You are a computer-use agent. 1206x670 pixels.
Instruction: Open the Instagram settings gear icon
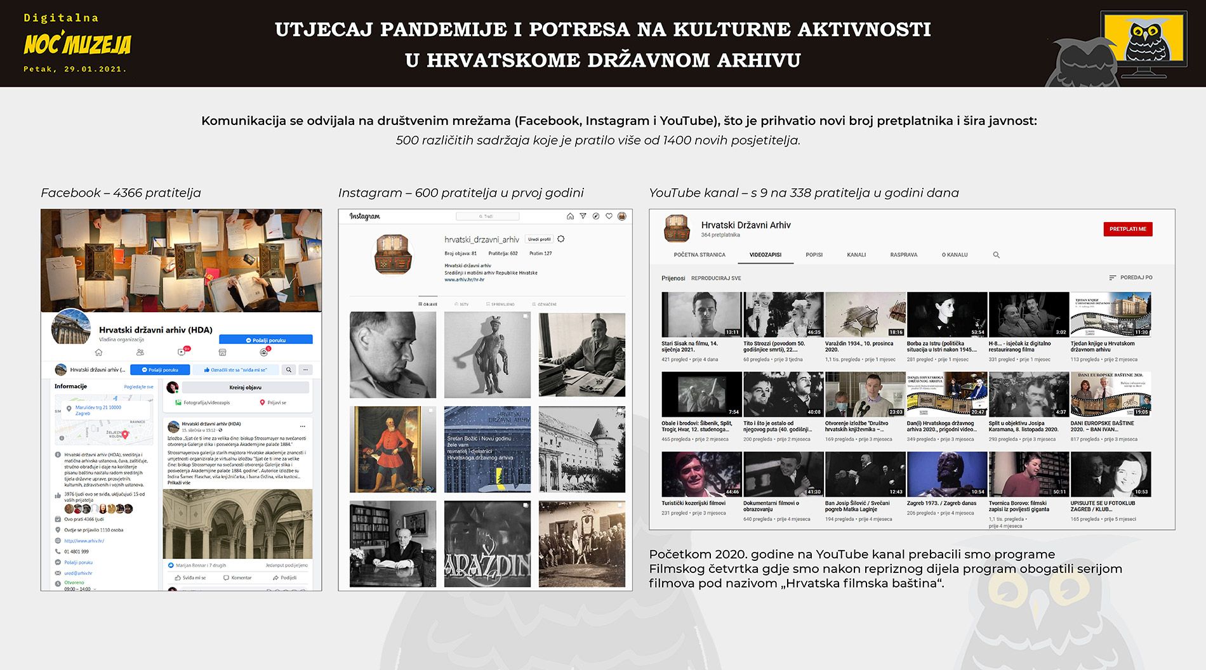[x=561, y=239]
